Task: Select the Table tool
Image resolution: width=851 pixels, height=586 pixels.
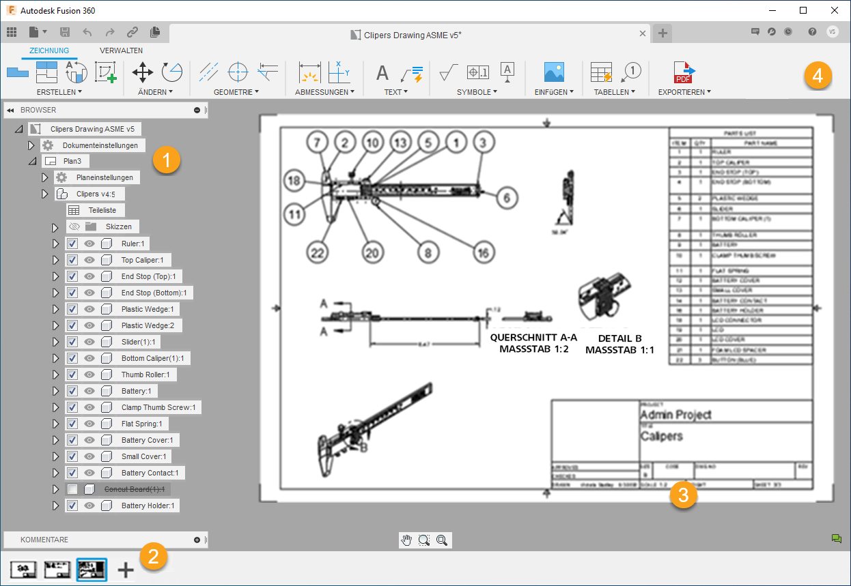Action: (x=601, y=72)
